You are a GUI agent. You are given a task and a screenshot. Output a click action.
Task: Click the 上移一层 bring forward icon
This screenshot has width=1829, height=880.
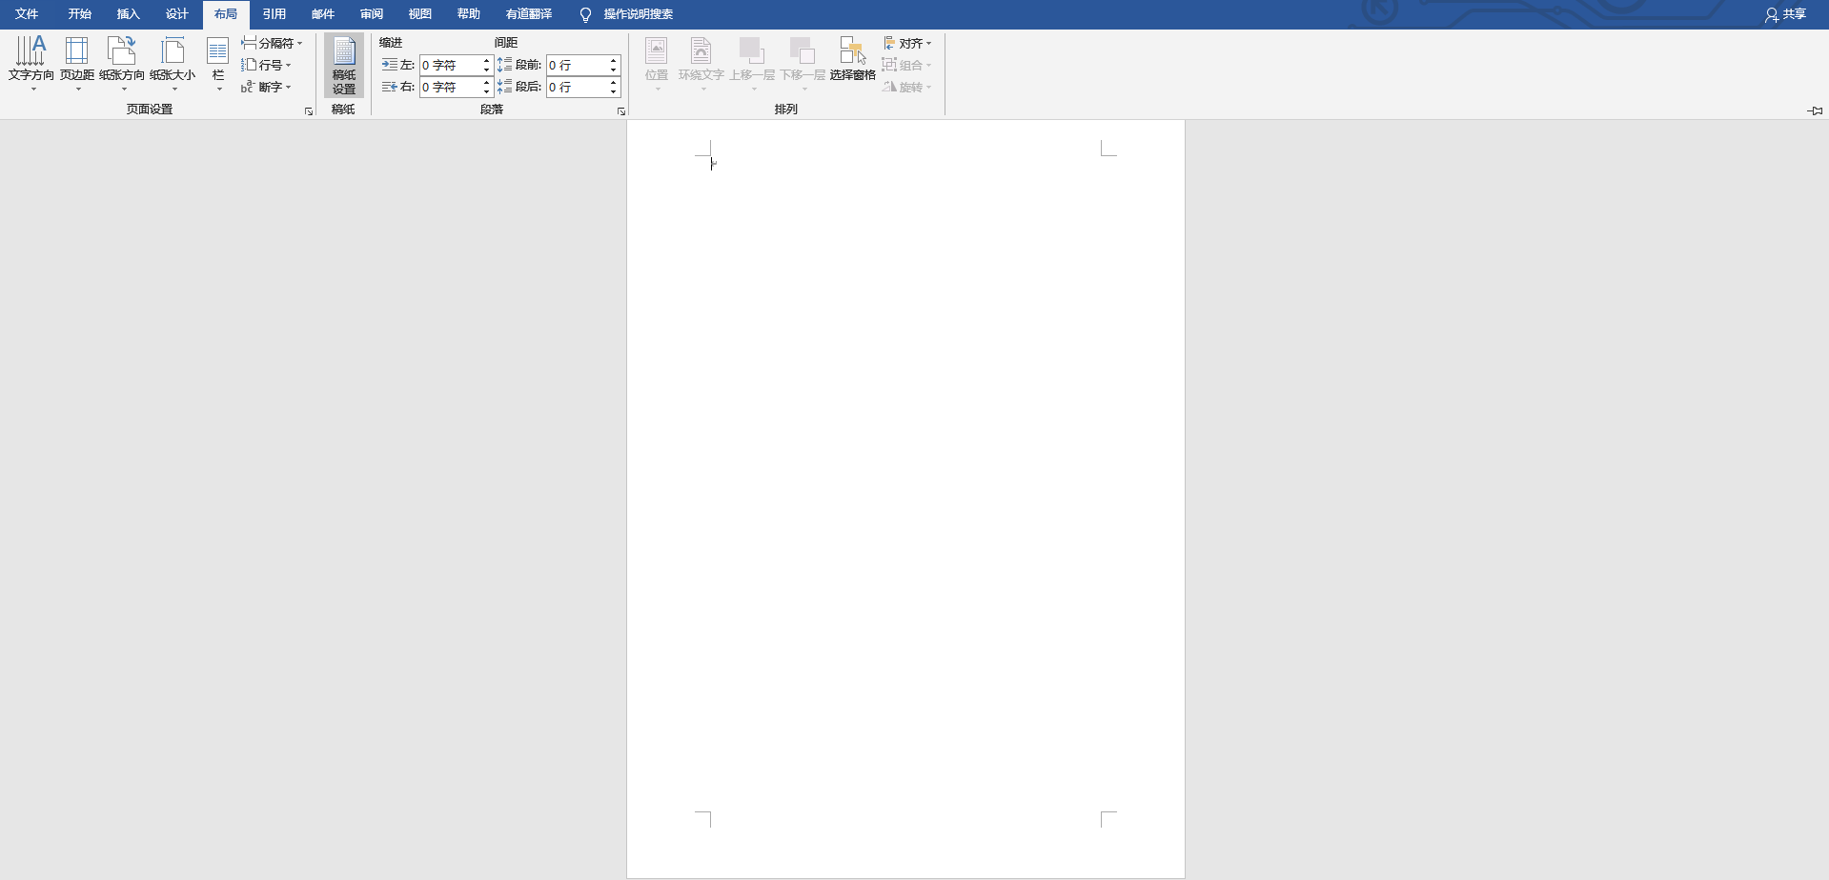coord(752,64)
